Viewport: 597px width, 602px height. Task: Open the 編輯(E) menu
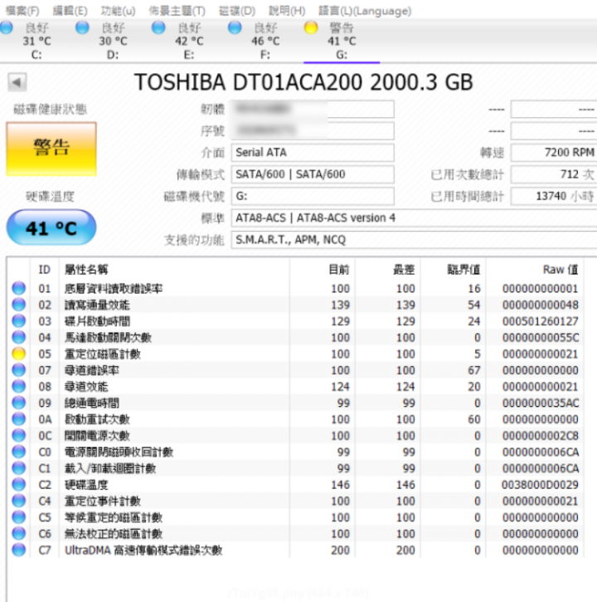click(x=70, y=11)
